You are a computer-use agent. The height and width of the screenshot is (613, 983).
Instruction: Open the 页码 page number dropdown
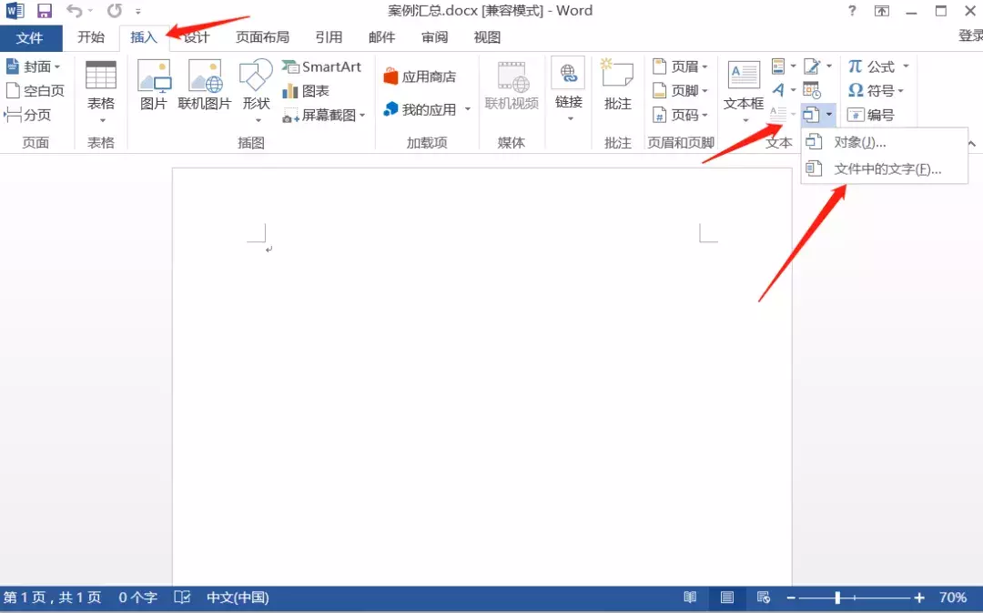tap(680, 115)
